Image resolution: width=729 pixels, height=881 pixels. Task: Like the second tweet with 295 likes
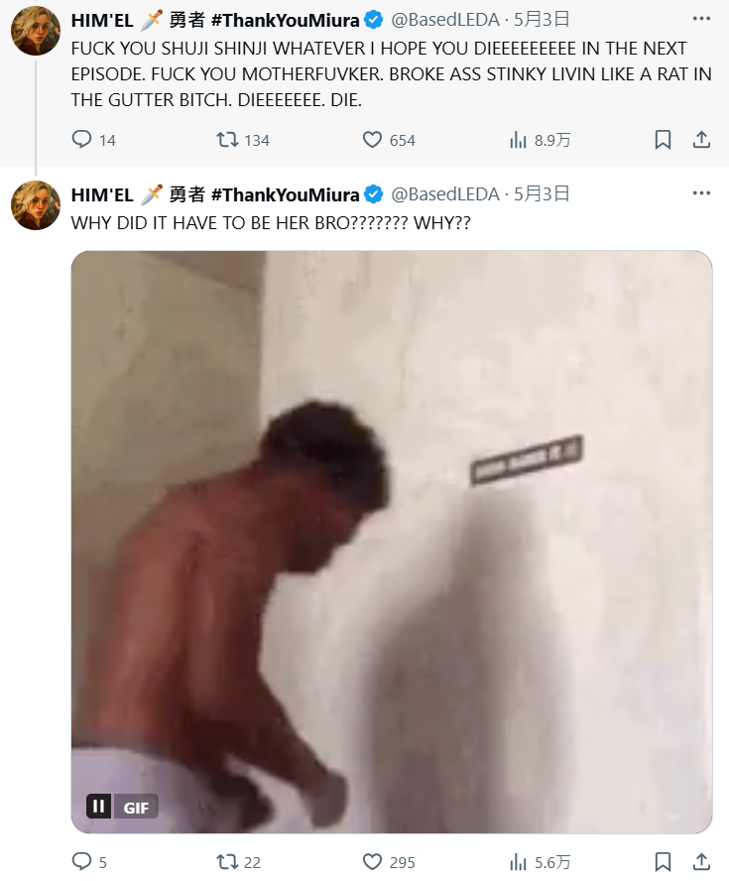389,862
